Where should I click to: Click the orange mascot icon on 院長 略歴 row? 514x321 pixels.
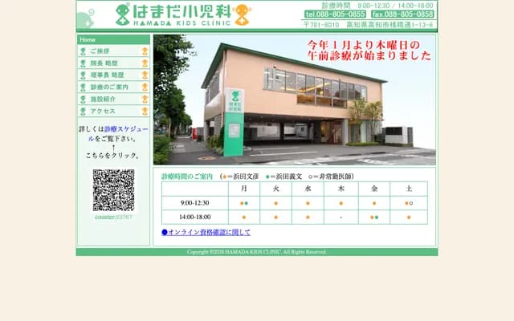coord(145,63)
